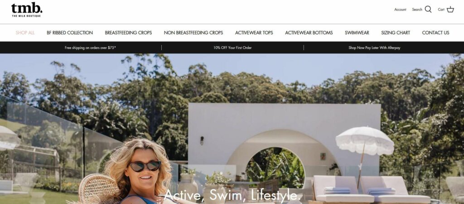Navigate to ACTIVEWEAR BOTTOMS
464x204 pixels.
(x=309, y=33)
